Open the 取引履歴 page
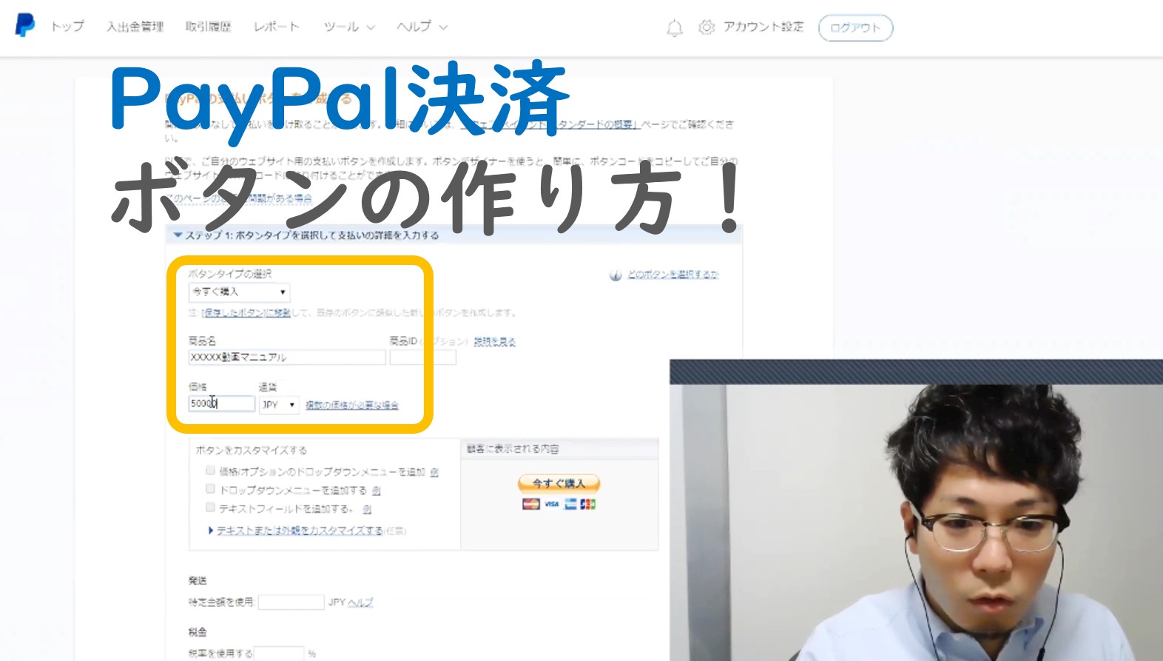The height and width of the screenshot is (661, 1163). [208, 27]
